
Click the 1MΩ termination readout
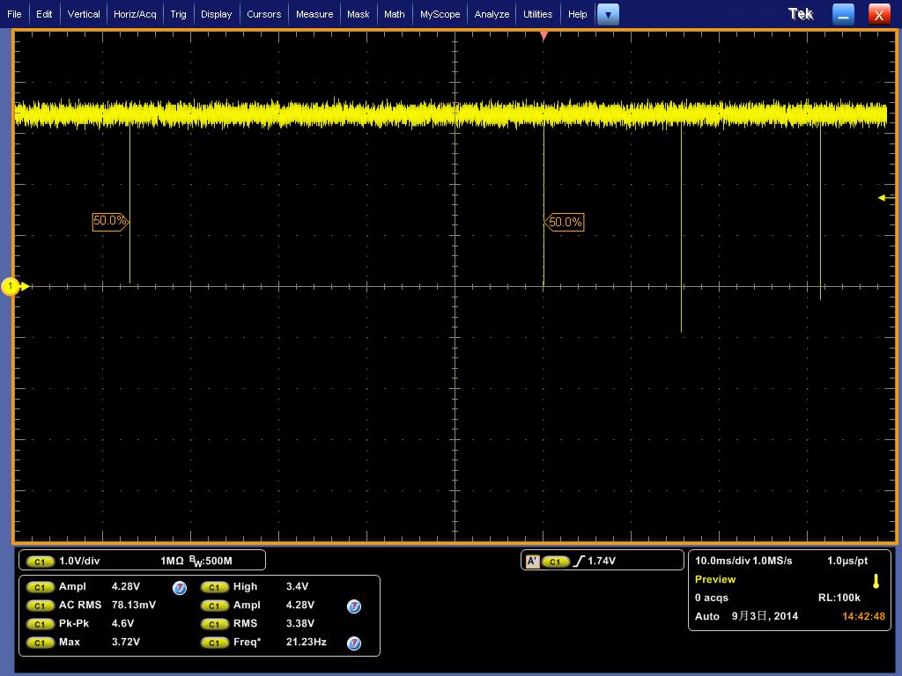point(172,561)
